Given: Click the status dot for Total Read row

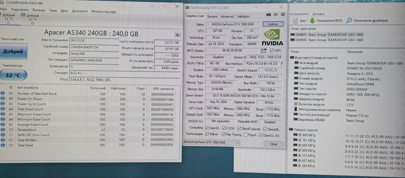Looking at the screenshot, I should point(3,145).
